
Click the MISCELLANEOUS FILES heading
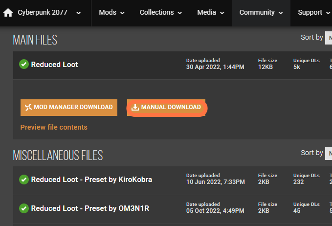pyautogui.click(x=58, y=155)
